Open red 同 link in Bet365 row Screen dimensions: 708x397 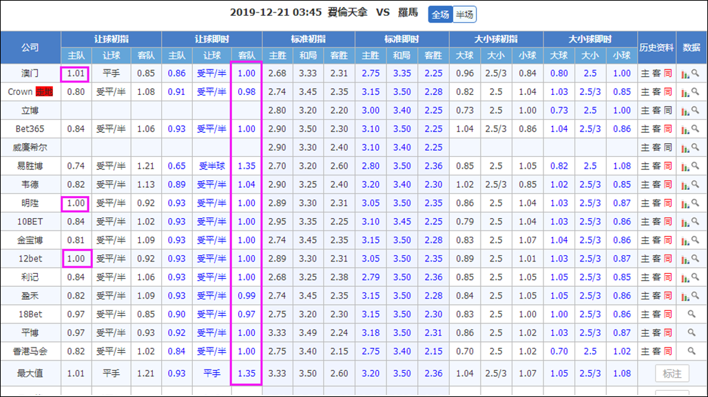pos(668,129)
